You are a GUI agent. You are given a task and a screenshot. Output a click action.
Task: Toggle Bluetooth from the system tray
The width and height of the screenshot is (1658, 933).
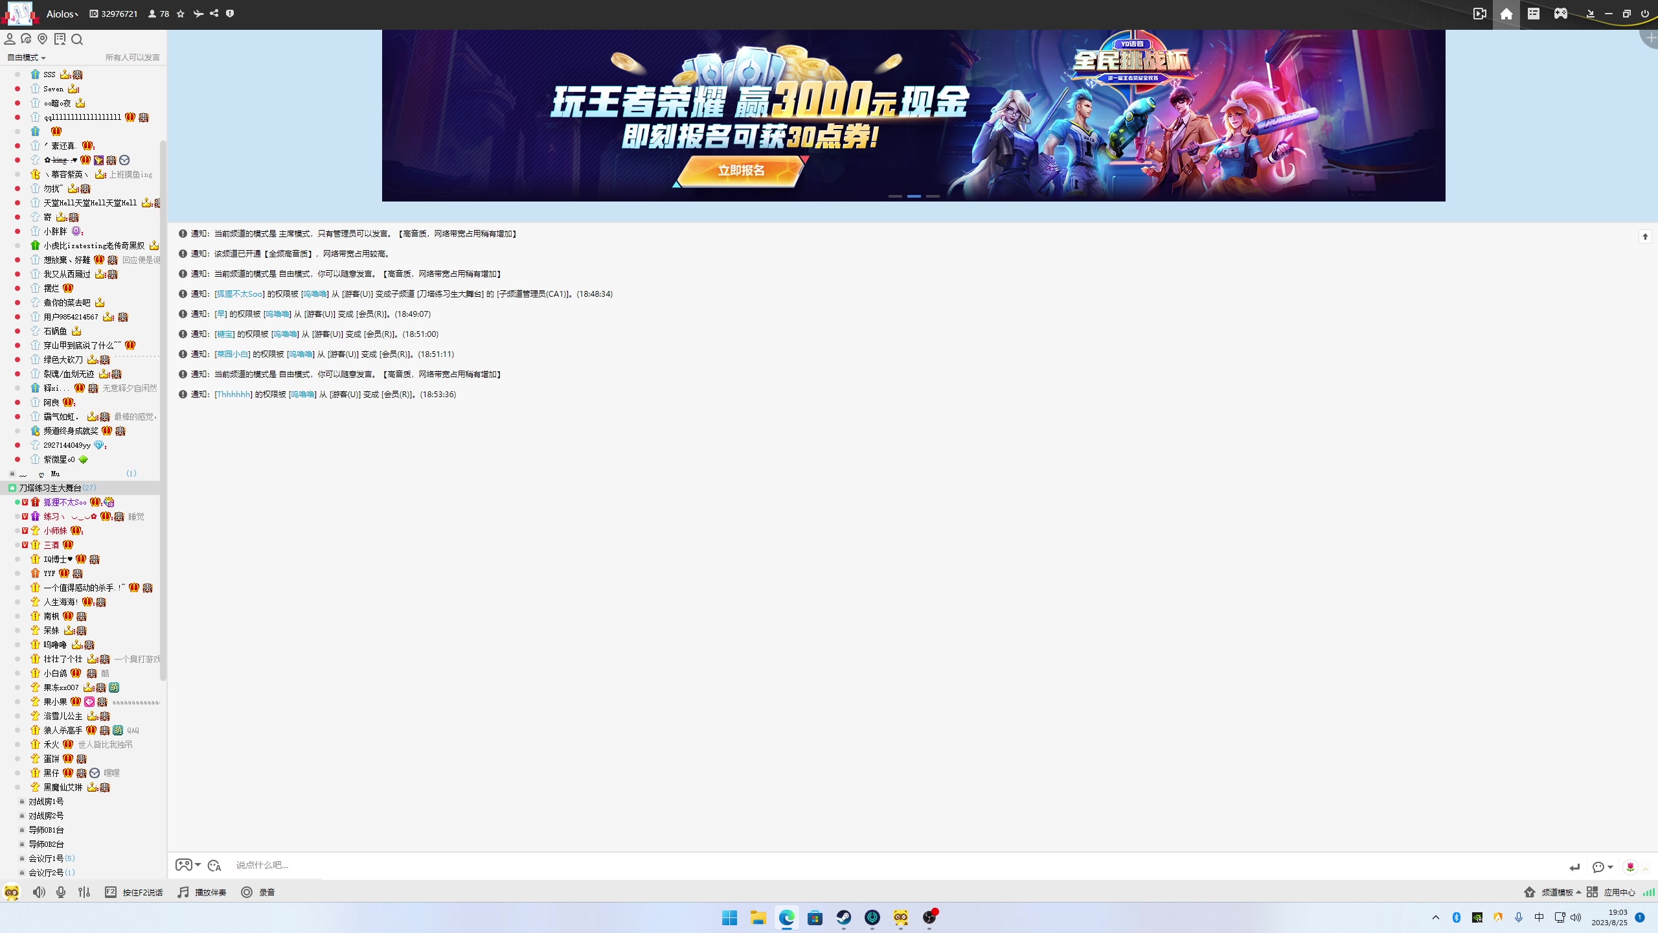click(1457, 917)
